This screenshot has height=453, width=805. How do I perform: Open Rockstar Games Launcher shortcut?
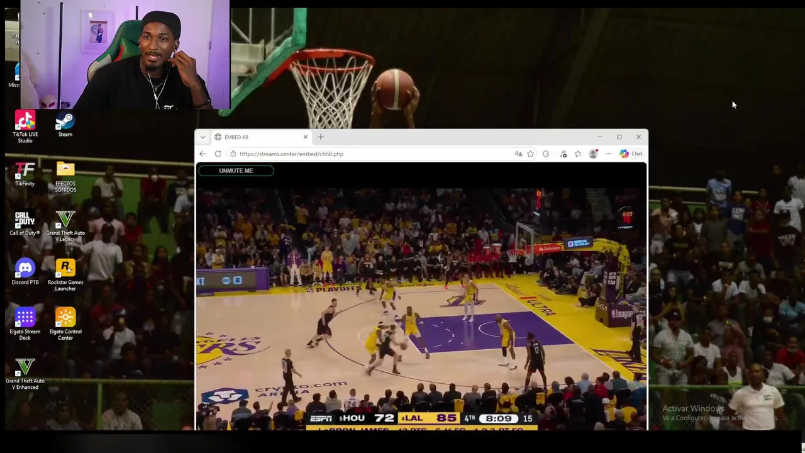point(65,275)
